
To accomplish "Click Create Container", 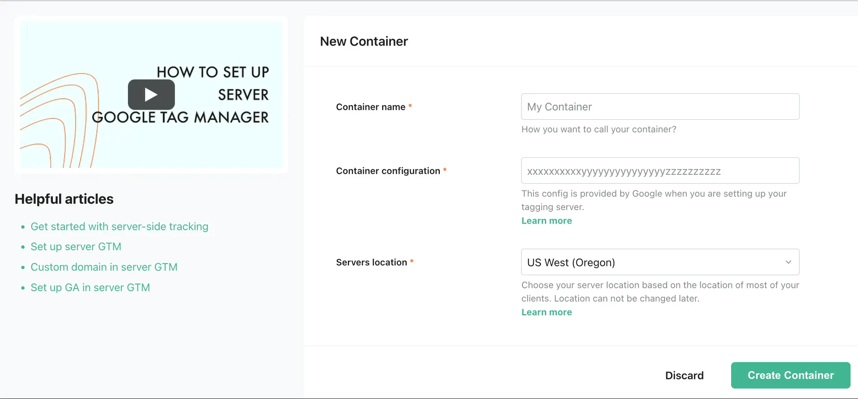I will pos(790,375).
